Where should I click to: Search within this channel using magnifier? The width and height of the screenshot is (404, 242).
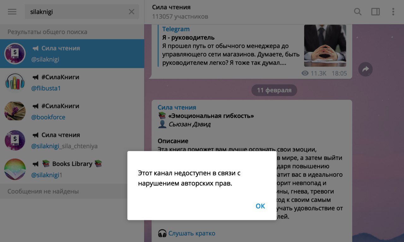tap(358, 12)
